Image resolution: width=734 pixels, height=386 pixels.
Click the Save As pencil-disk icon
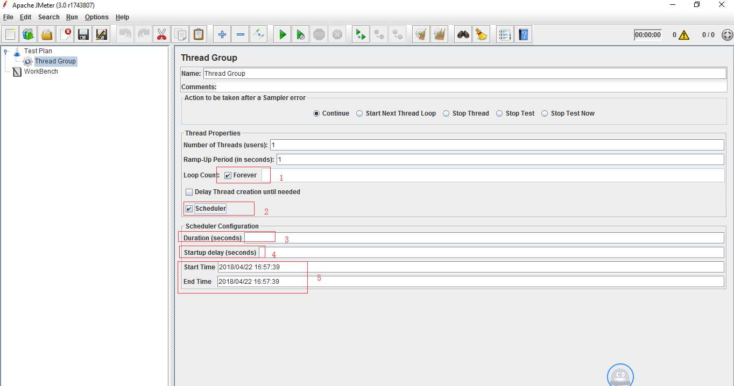pos(102,35)
